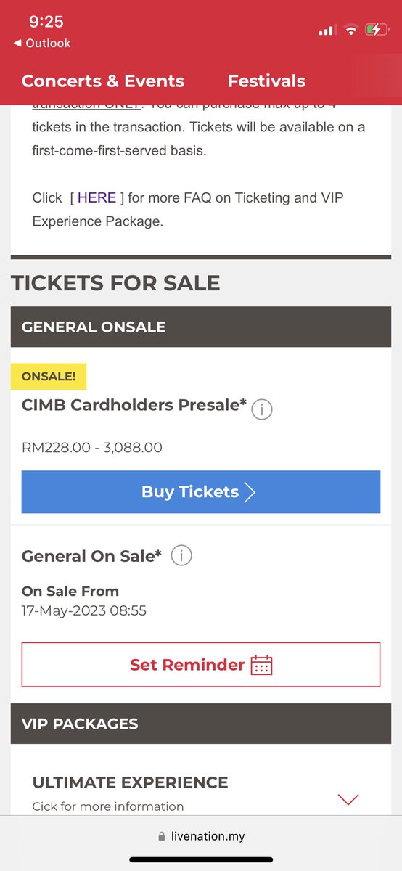402x871 pixels.
Task: Tap the cellular signal bars icon
Action: tap(327, 30)
